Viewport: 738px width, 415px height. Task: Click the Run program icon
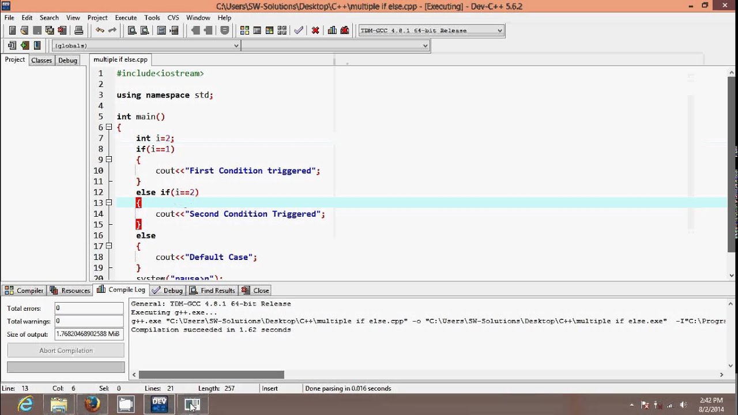pos(257,31)
